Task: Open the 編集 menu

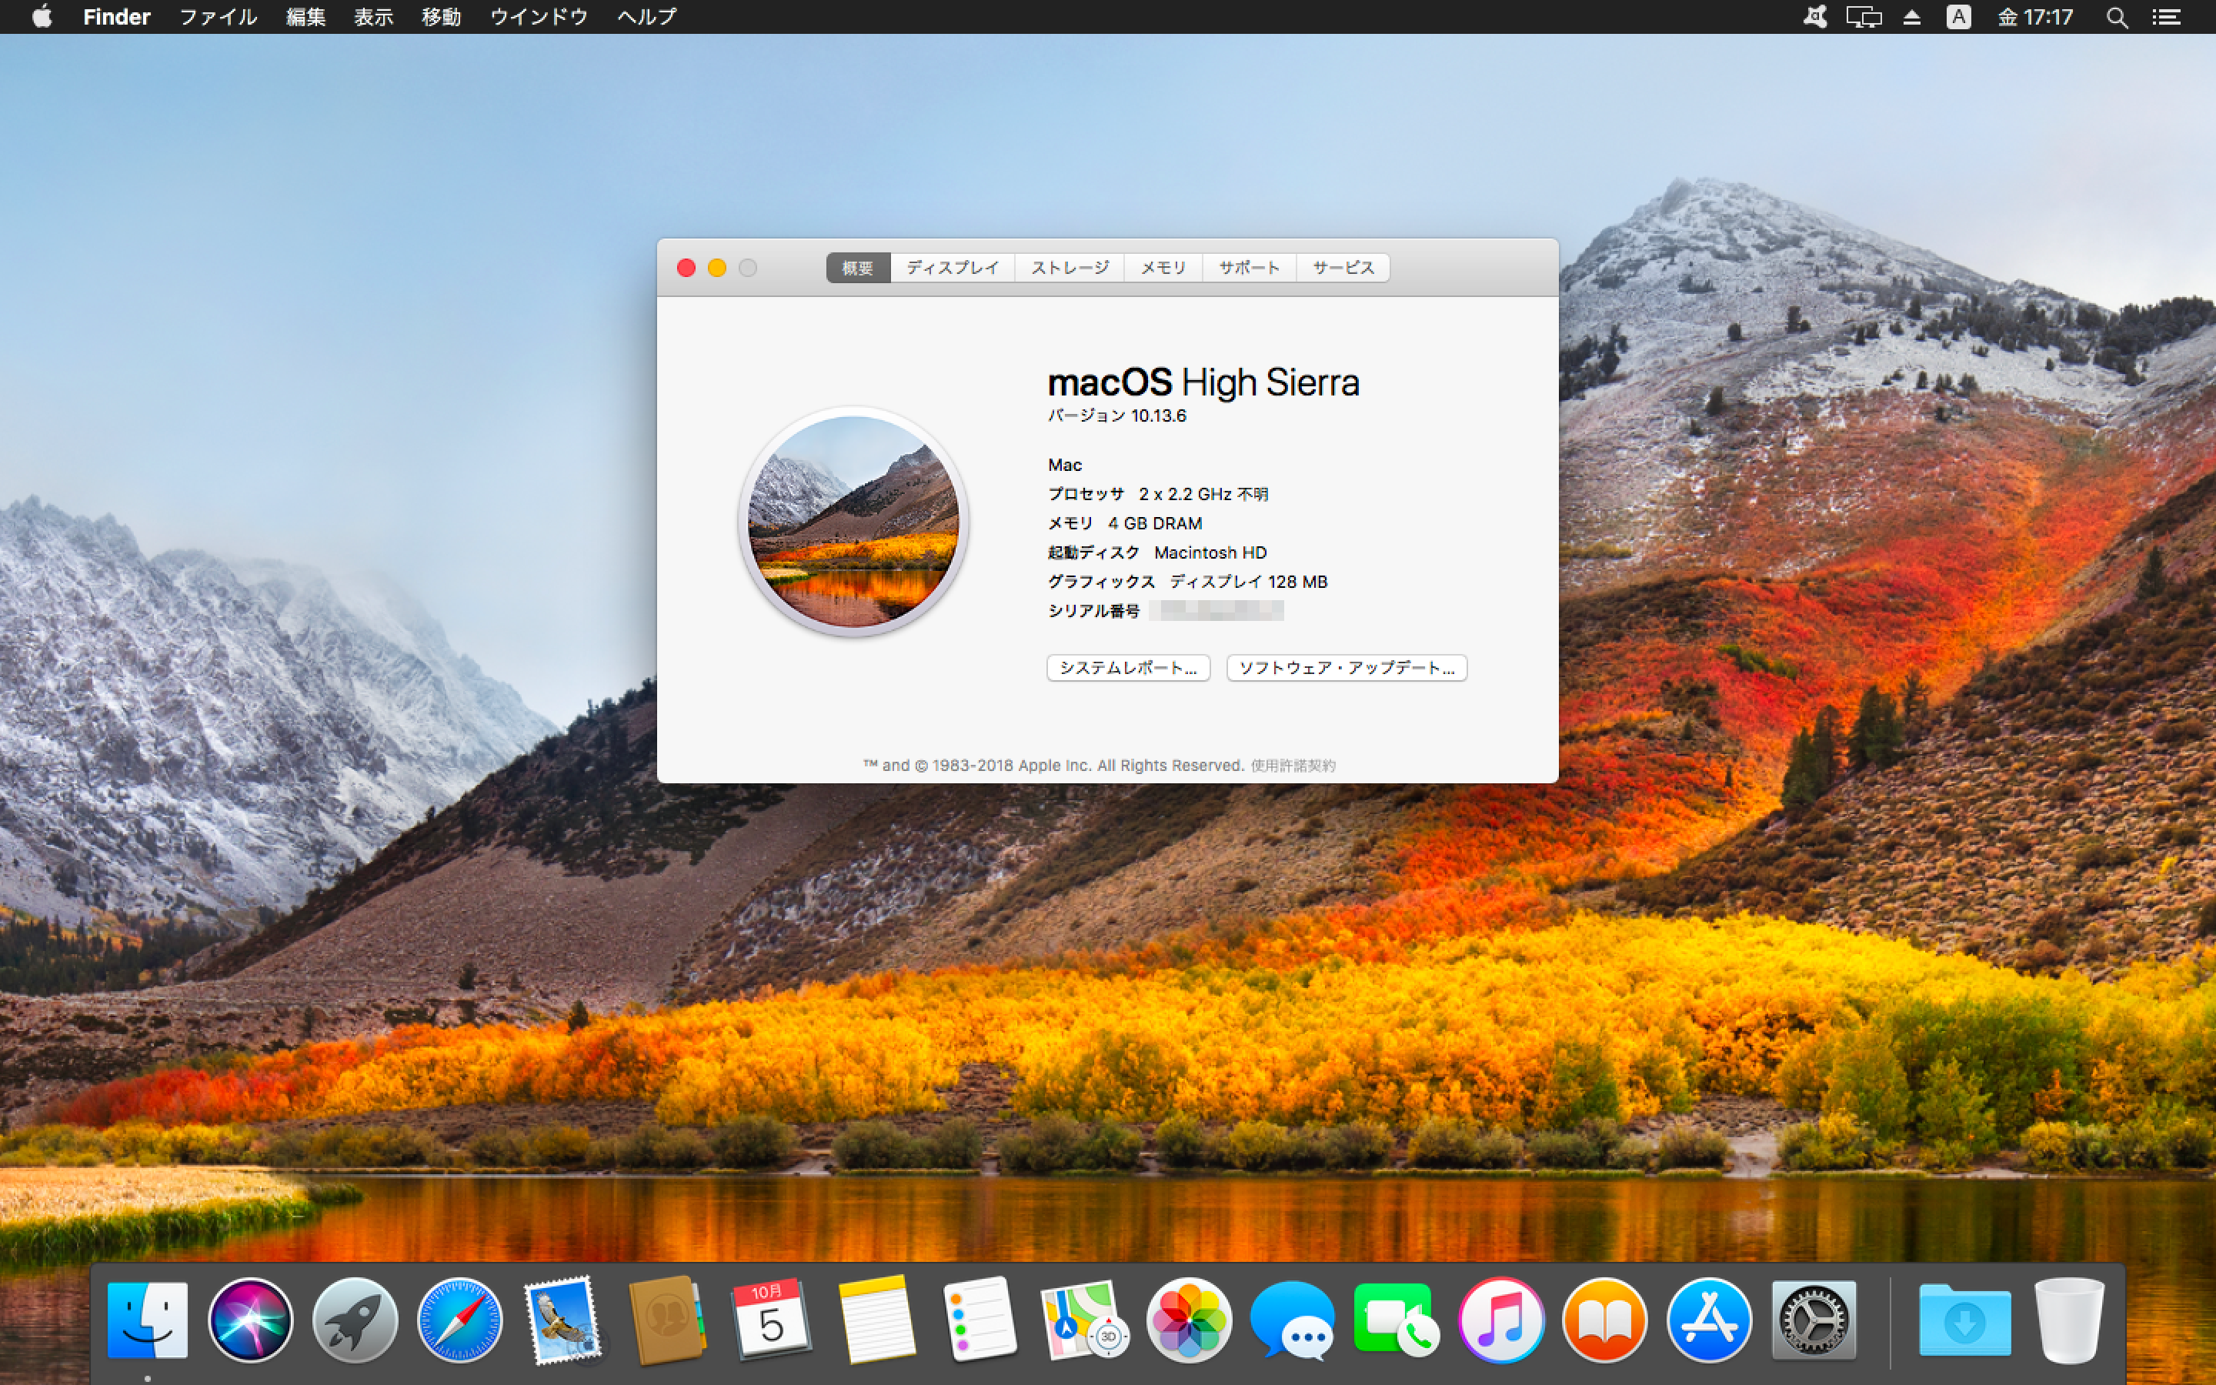Action: tap(305, 16)
